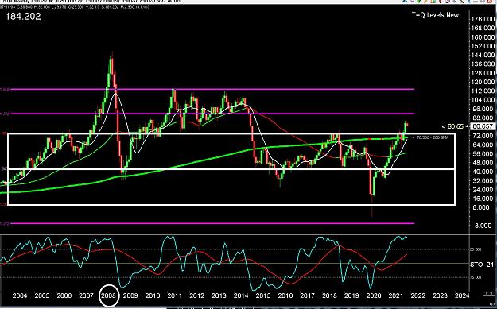Select 48.000 on the price scale
The width and height of the screenshot is (497, 309).
pos(483,163)
